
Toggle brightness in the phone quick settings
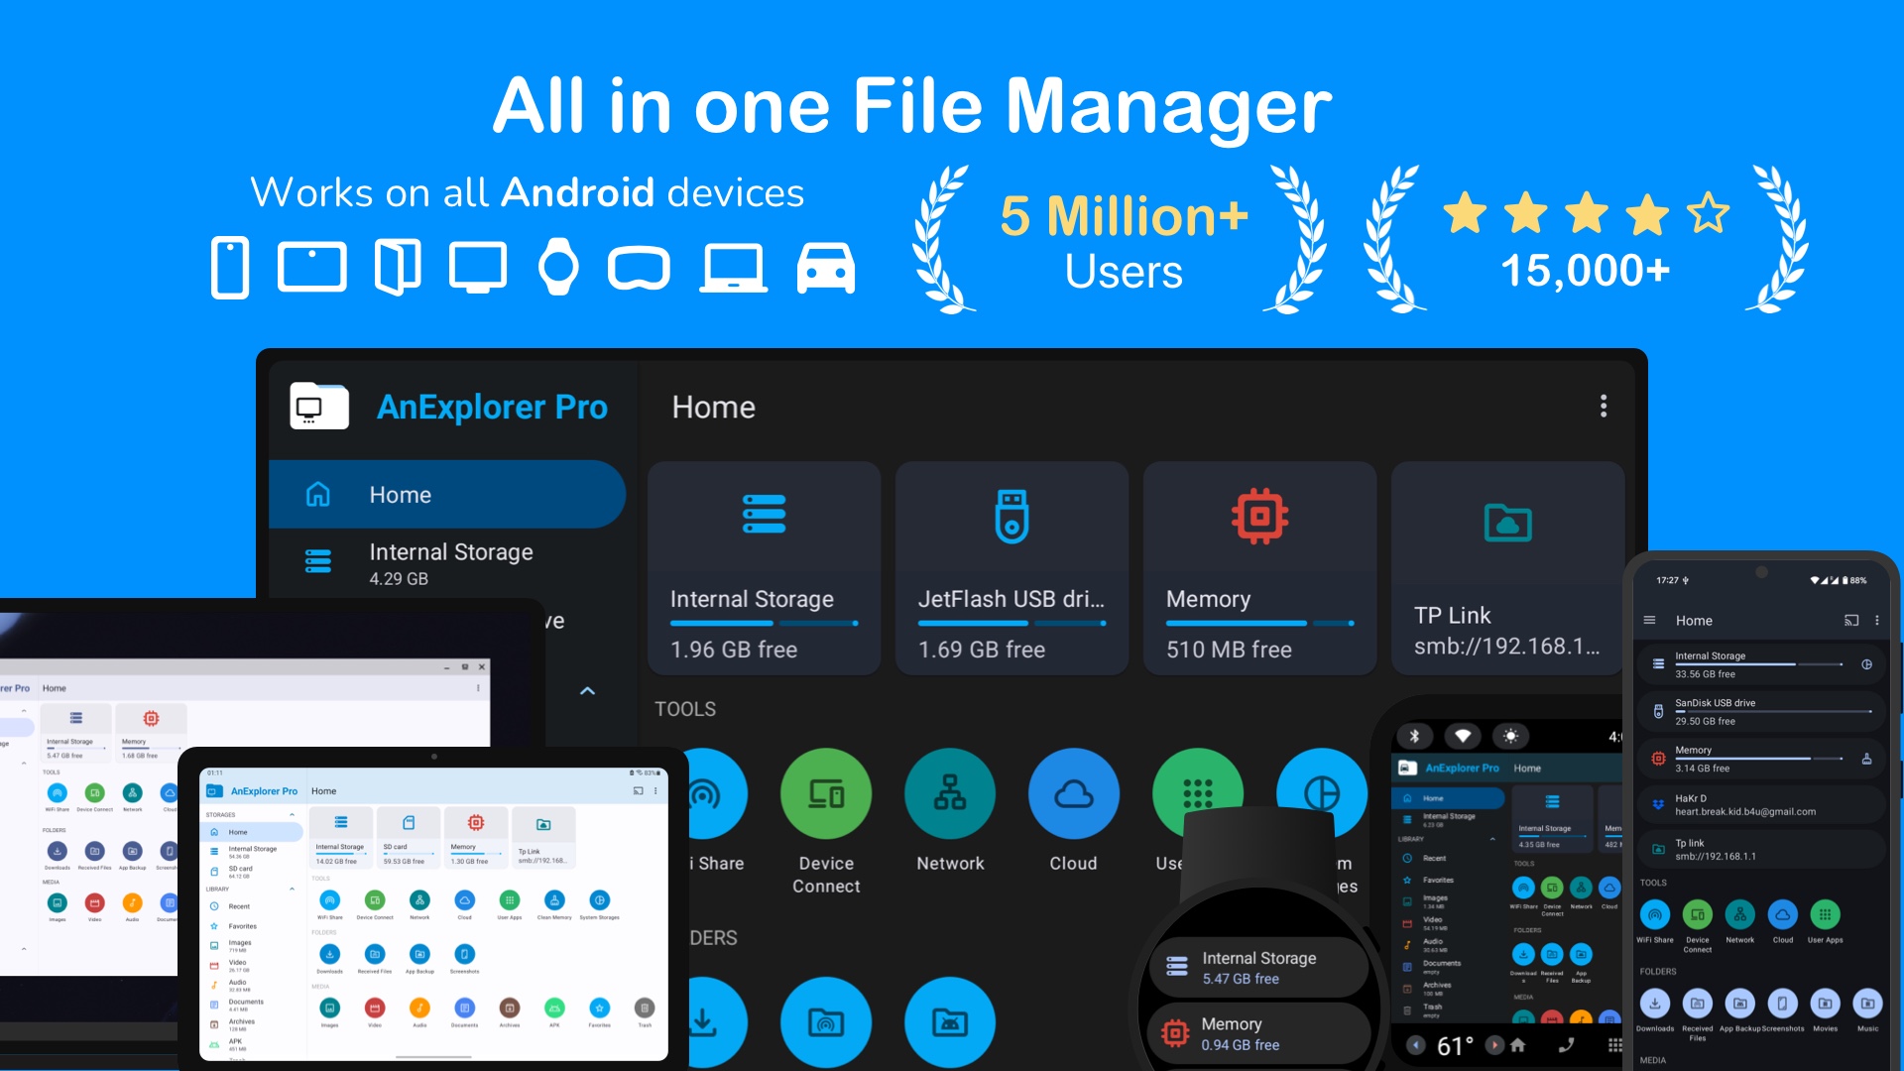(1511, 736)
